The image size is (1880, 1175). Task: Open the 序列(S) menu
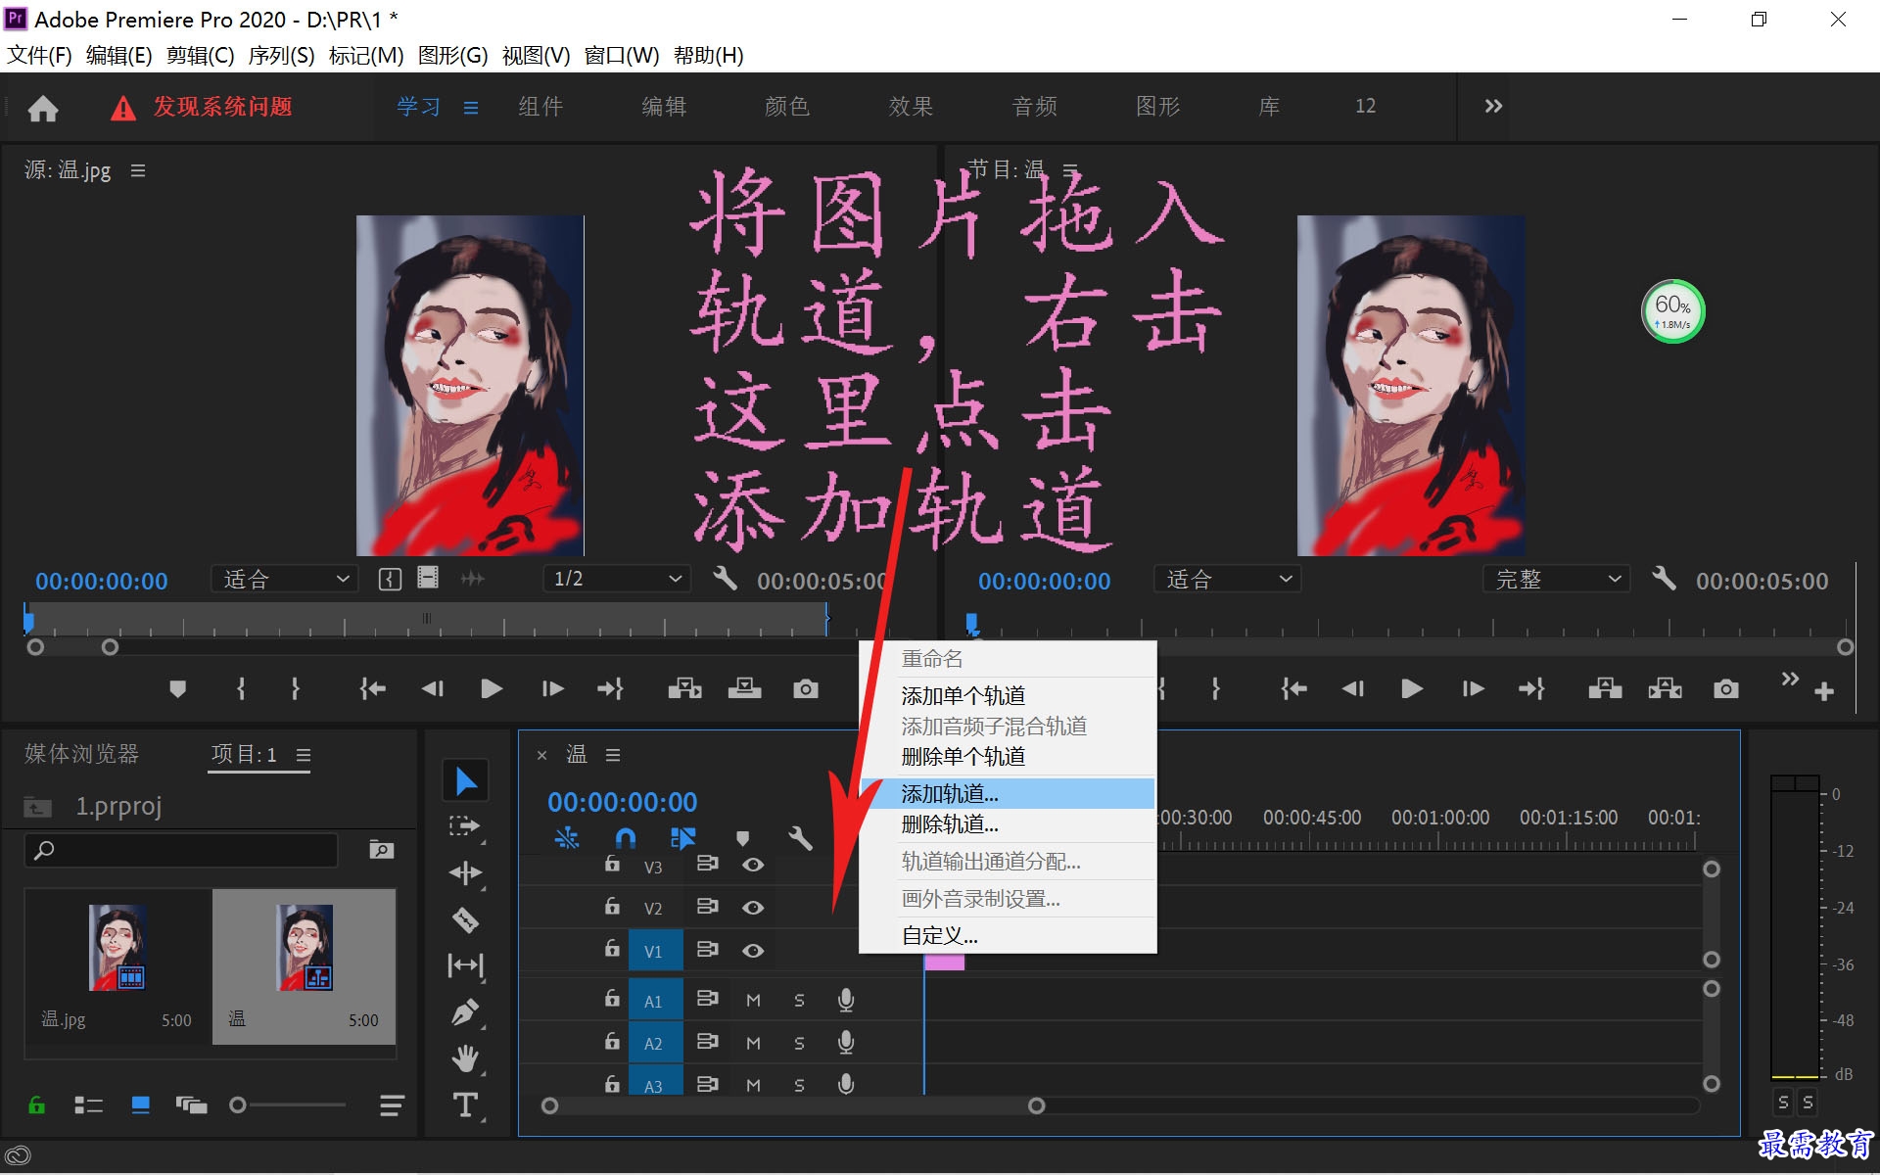coord(281,55)
